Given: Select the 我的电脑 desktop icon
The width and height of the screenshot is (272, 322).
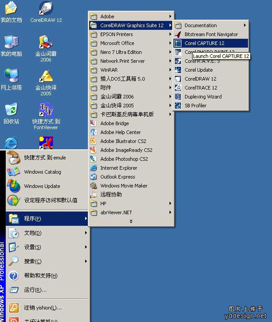Looking at the screenshot, I should [x=11, y=42].
